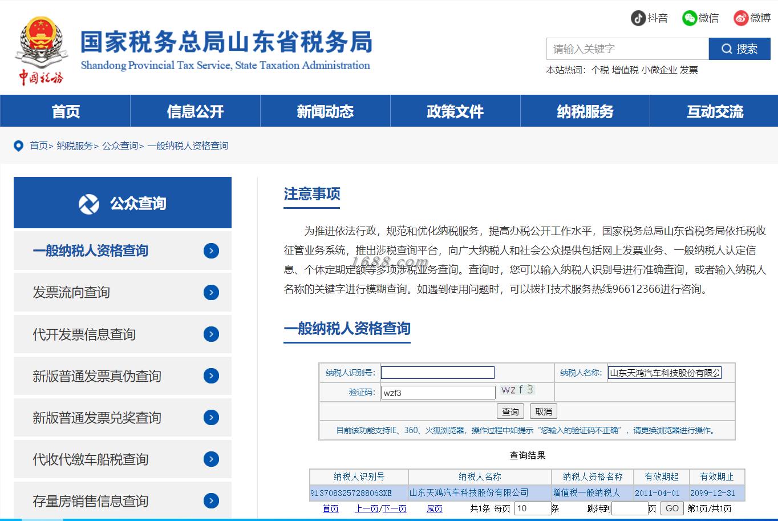The height and width of the screenshot is (521, 778).
Task: Click pagination link 首页 under results
Action: [330, 508]
